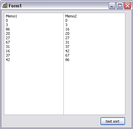Click empty area of Memo1 text box
The width and height of the screenshot is (133, 129).
pyautogui.click(x=34, y=88)
